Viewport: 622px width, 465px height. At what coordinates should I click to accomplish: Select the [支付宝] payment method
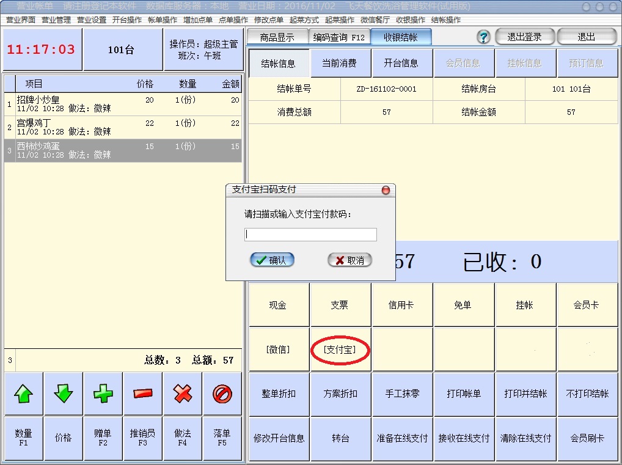(x=340, y=350)
